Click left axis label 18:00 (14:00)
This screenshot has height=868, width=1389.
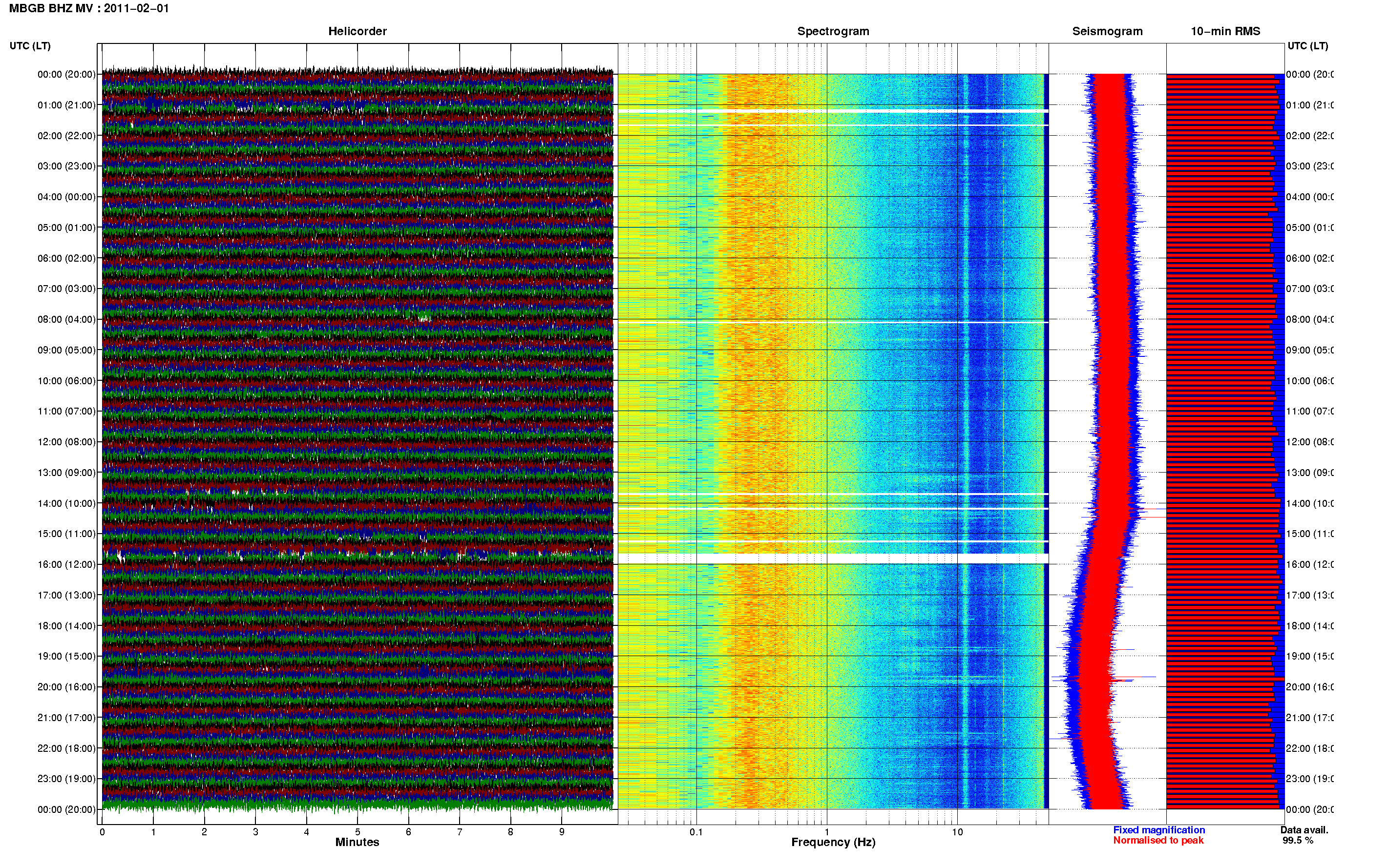point(66,626)
